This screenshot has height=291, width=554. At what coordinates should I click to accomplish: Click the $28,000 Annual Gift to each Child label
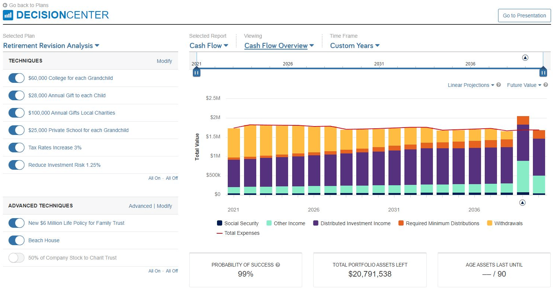(x=67, y=95)
